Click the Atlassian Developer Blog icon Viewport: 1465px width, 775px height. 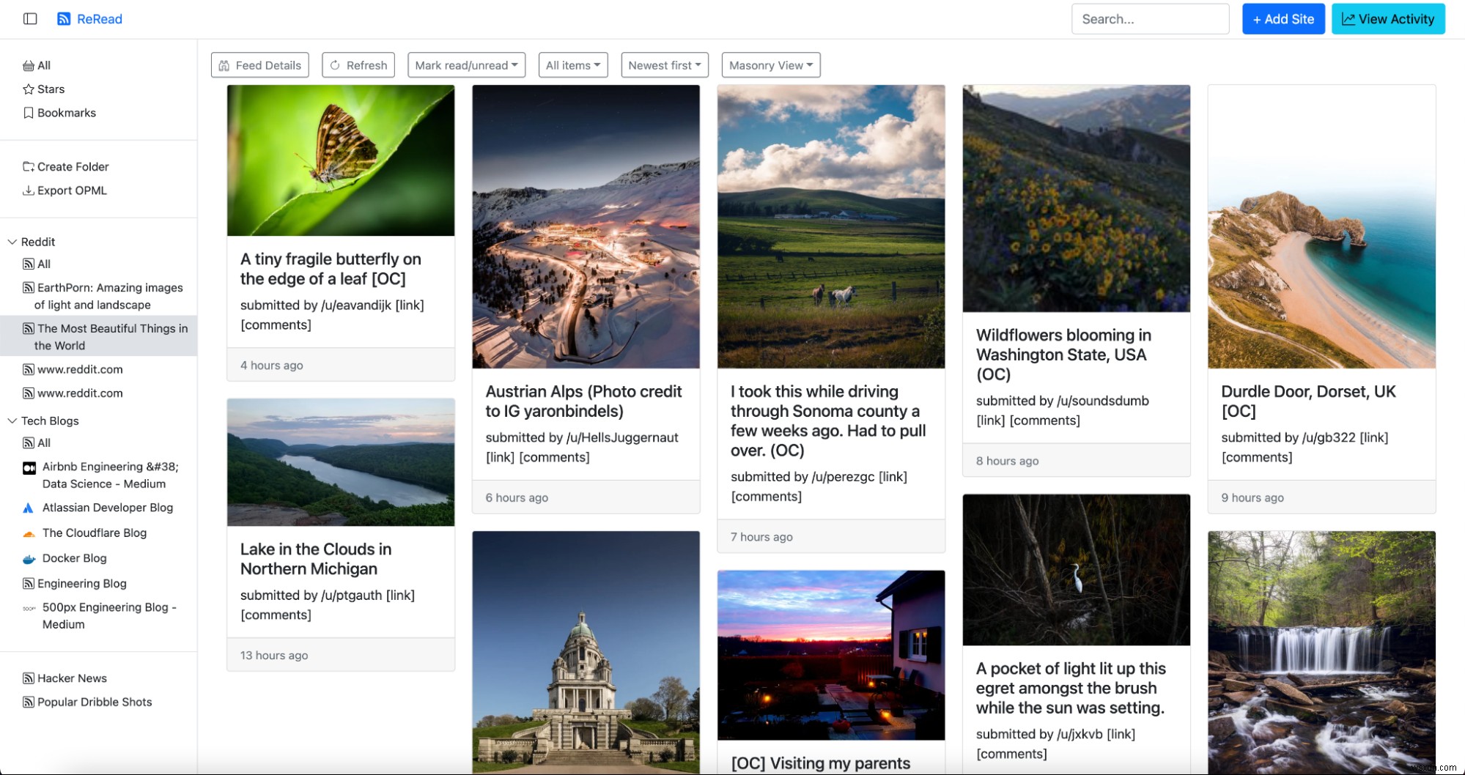coord(29,508)
